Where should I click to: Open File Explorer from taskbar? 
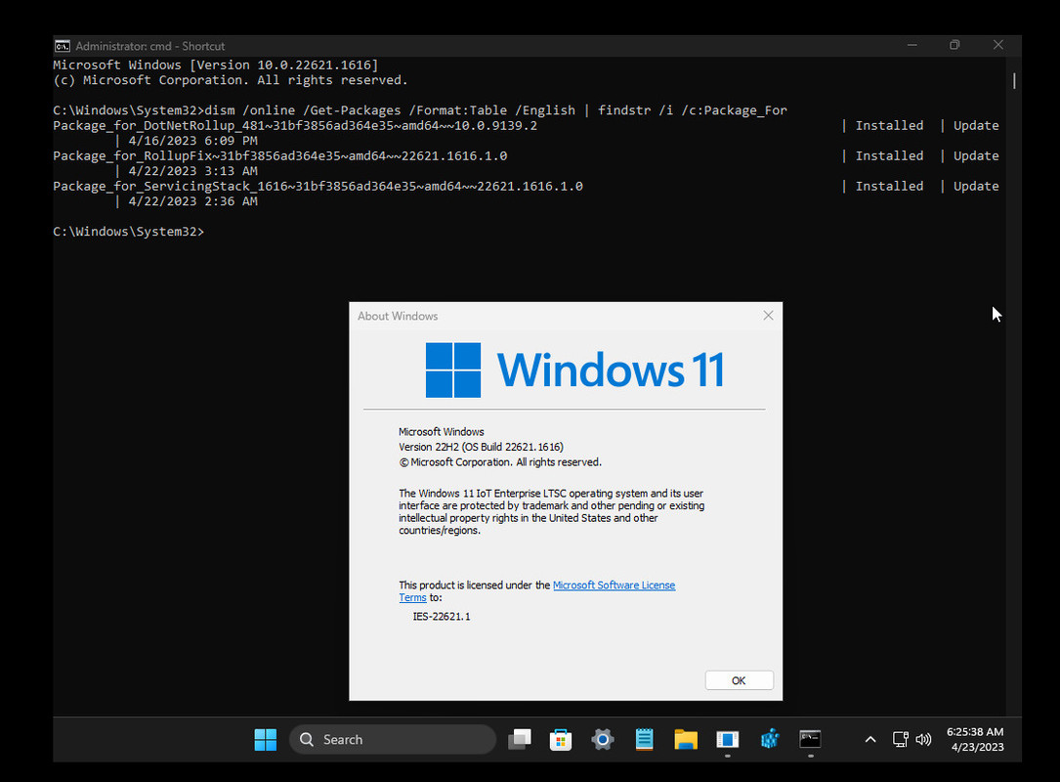tap(686, 739)
